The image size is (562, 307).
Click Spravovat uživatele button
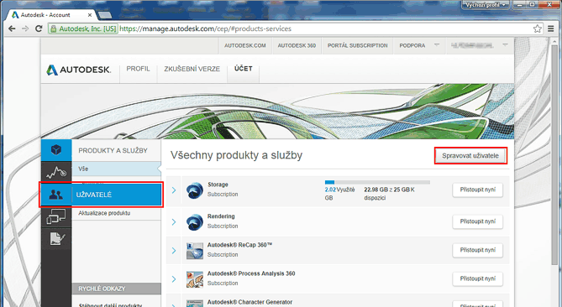[470, 156]
